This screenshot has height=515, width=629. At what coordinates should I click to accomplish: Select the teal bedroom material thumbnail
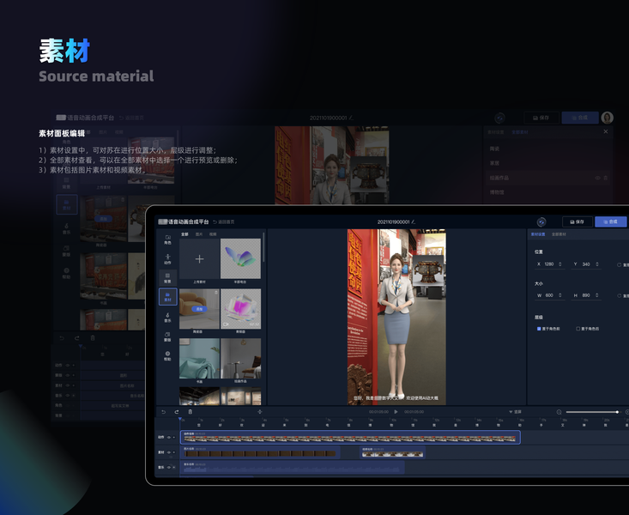[199, 359]
